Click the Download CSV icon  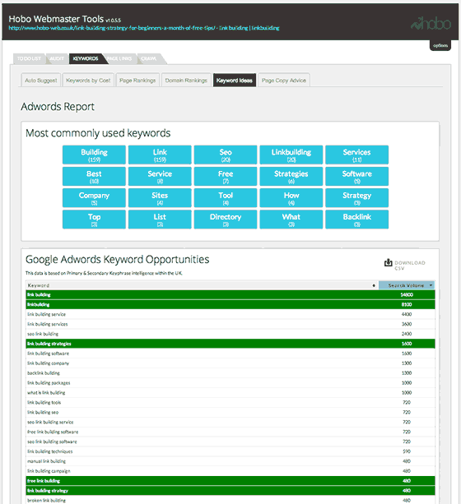[389, 262]
